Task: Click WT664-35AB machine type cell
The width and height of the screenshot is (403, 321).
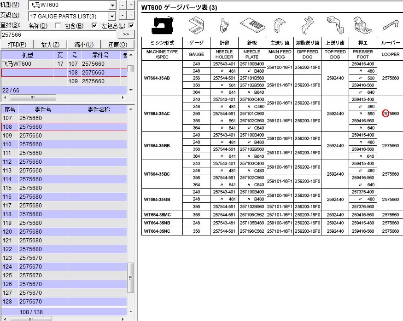Action: point(162,78)
